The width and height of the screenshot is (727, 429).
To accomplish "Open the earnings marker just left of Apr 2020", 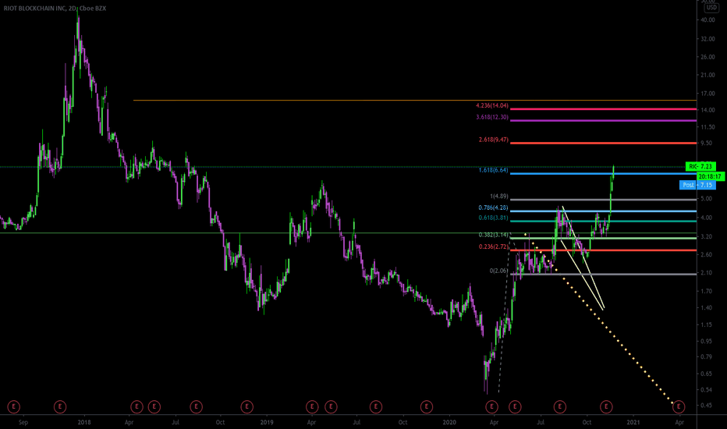I will pyautogui.click(x=491, y=406).
